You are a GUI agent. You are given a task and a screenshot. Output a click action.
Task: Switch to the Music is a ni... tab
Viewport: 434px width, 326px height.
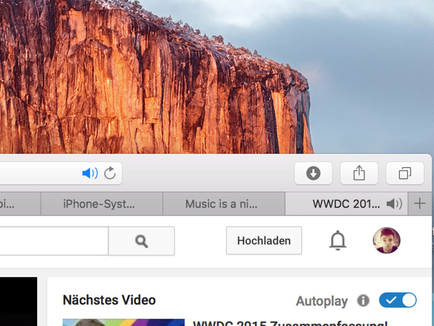[x=224, y=204]
